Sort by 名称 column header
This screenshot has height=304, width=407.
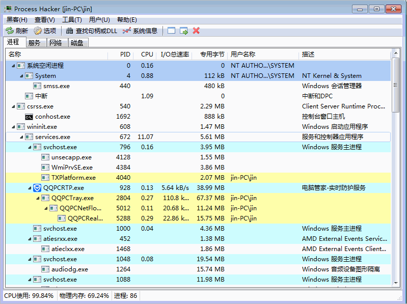pyautogui.click(x=57, y=54)
